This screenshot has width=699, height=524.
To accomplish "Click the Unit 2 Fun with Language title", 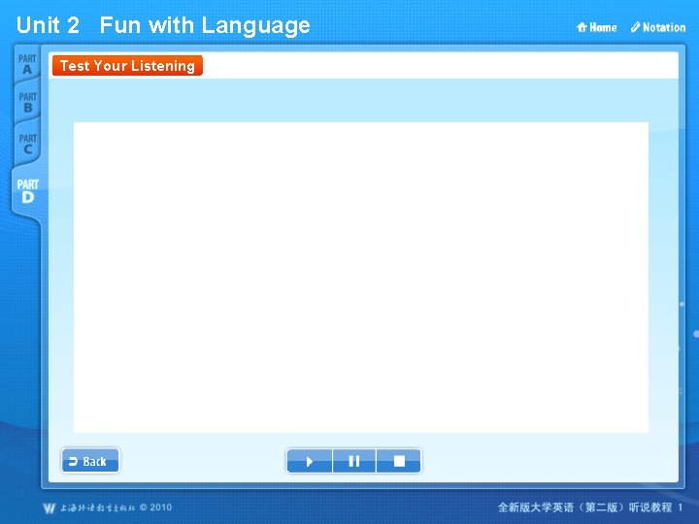I will [163, 25].
